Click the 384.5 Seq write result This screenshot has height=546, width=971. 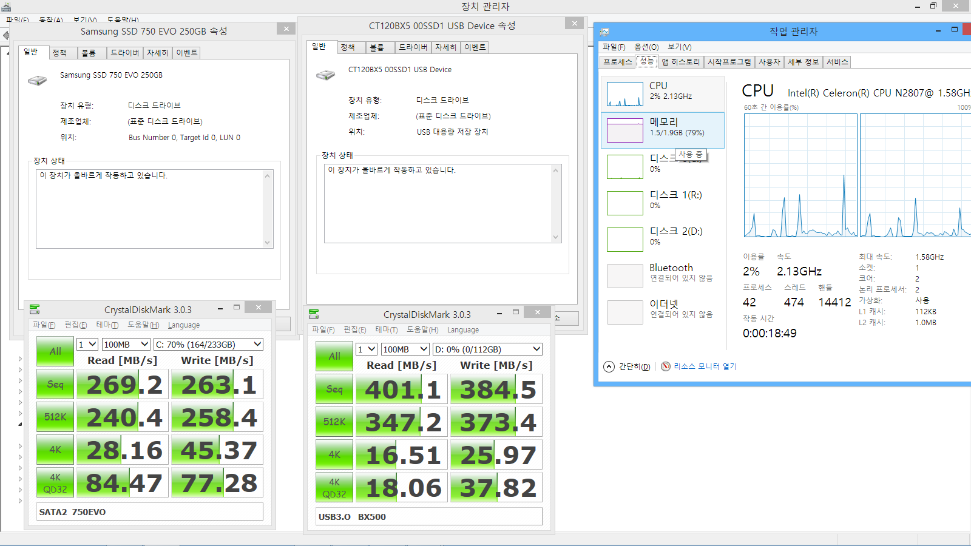[x=496, y=389]
